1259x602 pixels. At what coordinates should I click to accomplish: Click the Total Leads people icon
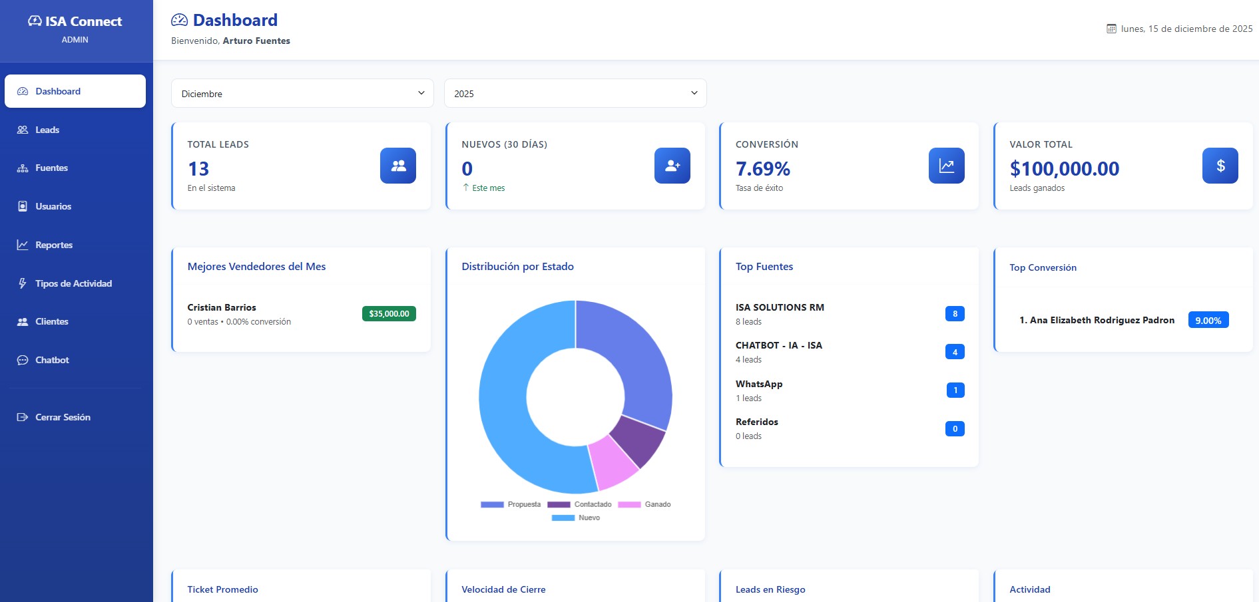click(x=397, y=166)
